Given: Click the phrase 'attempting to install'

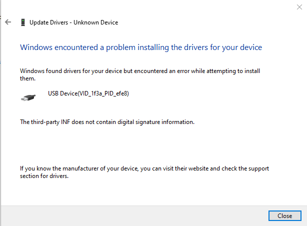Looking at the screenshot, I should click(233, 71).
